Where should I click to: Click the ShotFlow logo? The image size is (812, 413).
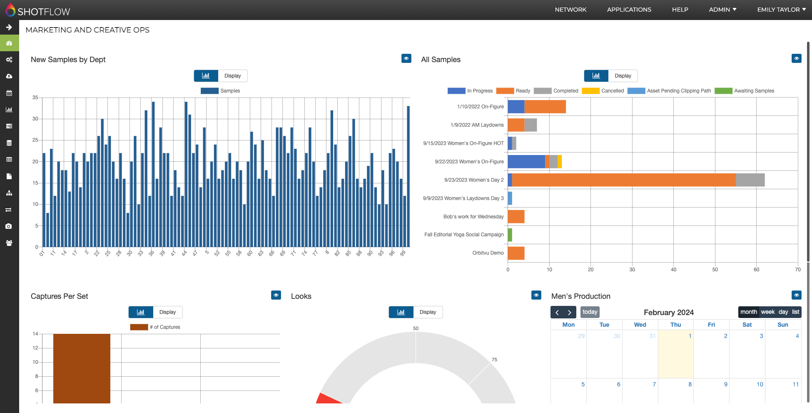click(37, 10)
